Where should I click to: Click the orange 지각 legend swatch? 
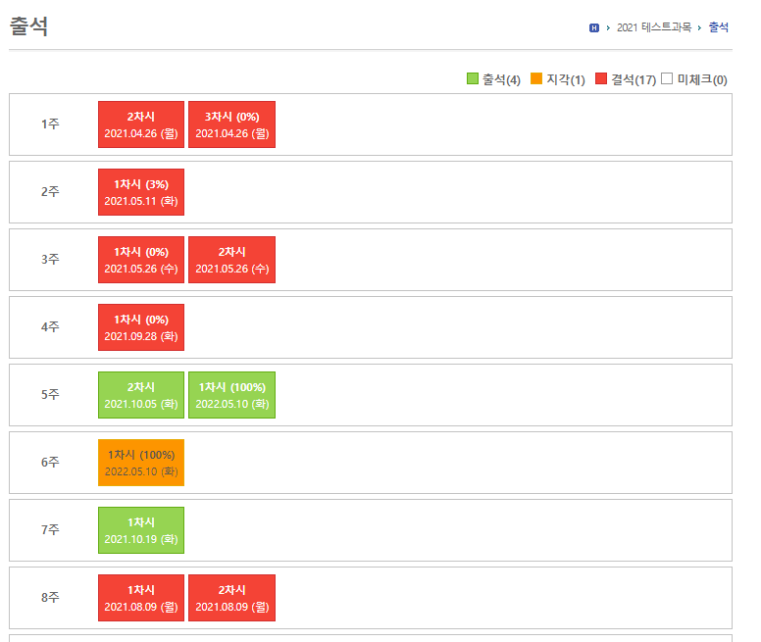click(535, 78)
